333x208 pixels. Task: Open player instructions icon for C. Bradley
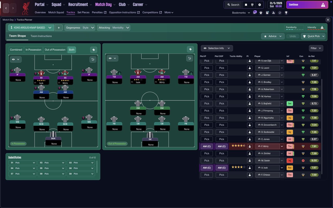[x=250, y=82]
